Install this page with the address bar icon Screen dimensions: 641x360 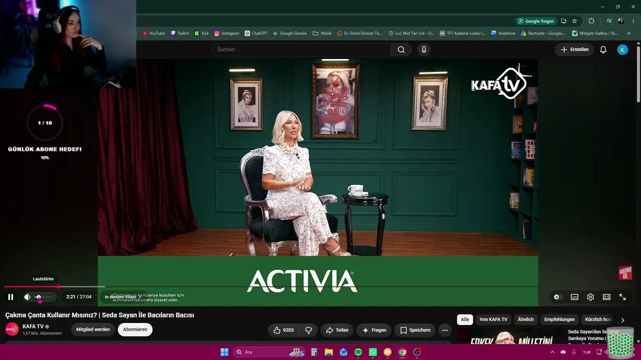click(x=564, y=21)
